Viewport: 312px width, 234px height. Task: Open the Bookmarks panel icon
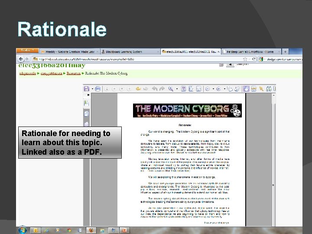[x=86, y=103]
